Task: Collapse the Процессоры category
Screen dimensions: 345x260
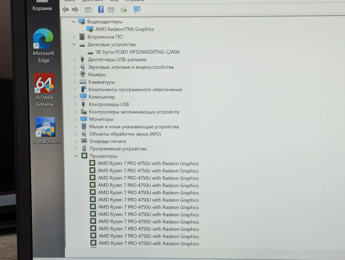Action: click(x=77, y=156)
